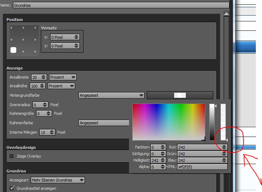Click the Versatz y offset stepper
Viewport: 262px width, 192px height.
pos(76,46)
